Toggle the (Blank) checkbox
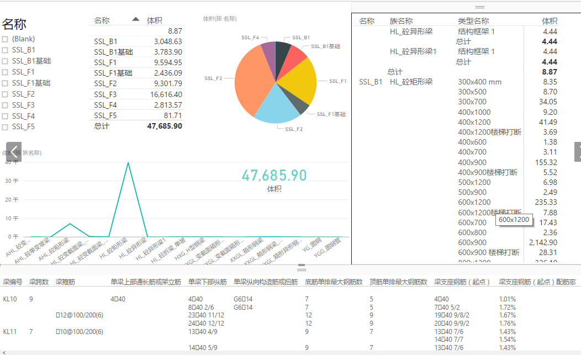The width and height of the screenshot is (581, 355). click(5, 39)
